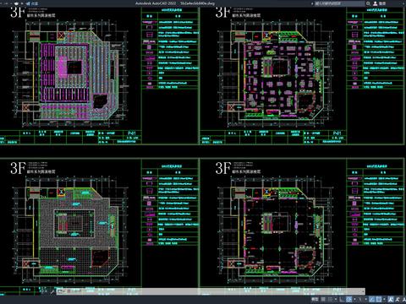Viewport: 406px width, 304px height.
Task: Click the help search input field
Action: (x=339, y=3)
